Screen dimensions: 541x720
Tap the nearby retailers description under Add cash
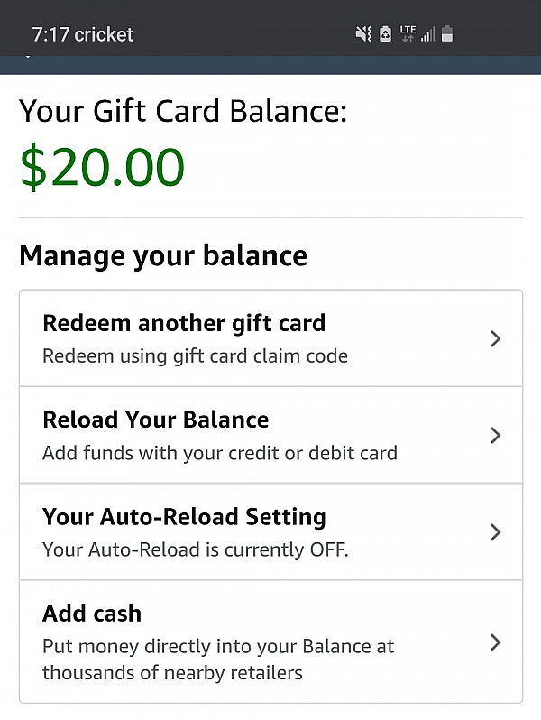[x=218, y=660]
